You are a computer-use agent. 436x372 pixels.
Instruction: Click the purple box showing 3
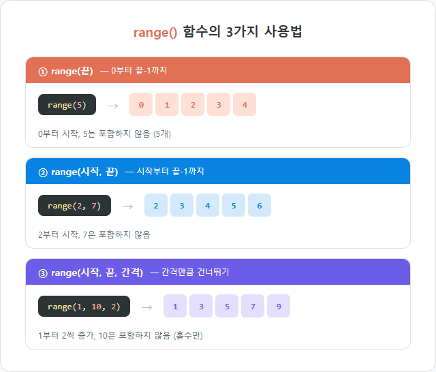coord(201,306)
